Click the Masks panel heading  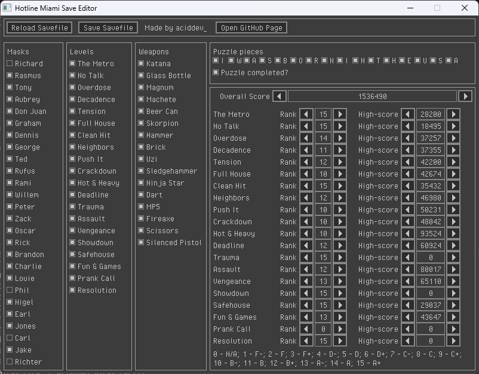click(x=18, y=51)
